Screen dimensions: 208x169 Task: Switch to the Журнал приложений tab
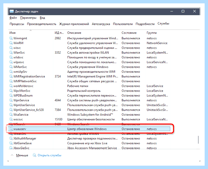(x=74, y=24)
